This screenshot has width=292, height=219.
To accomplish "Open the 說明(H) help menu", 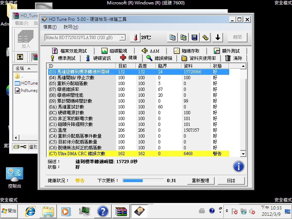I will [71, 27].
